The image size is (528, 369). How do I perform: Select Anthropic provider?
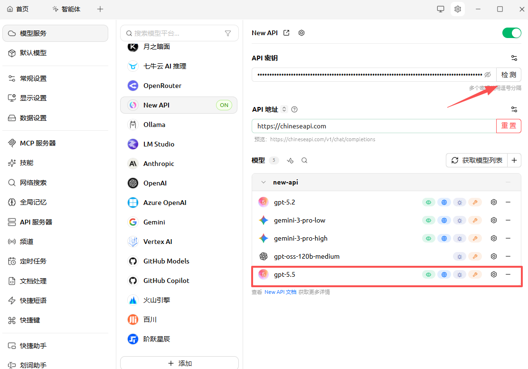click(179, 164)
